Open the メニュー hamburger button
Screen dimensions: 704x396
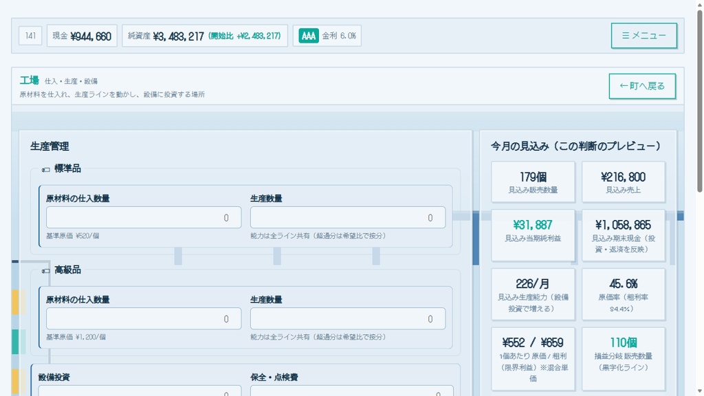[x=643, y=36]
